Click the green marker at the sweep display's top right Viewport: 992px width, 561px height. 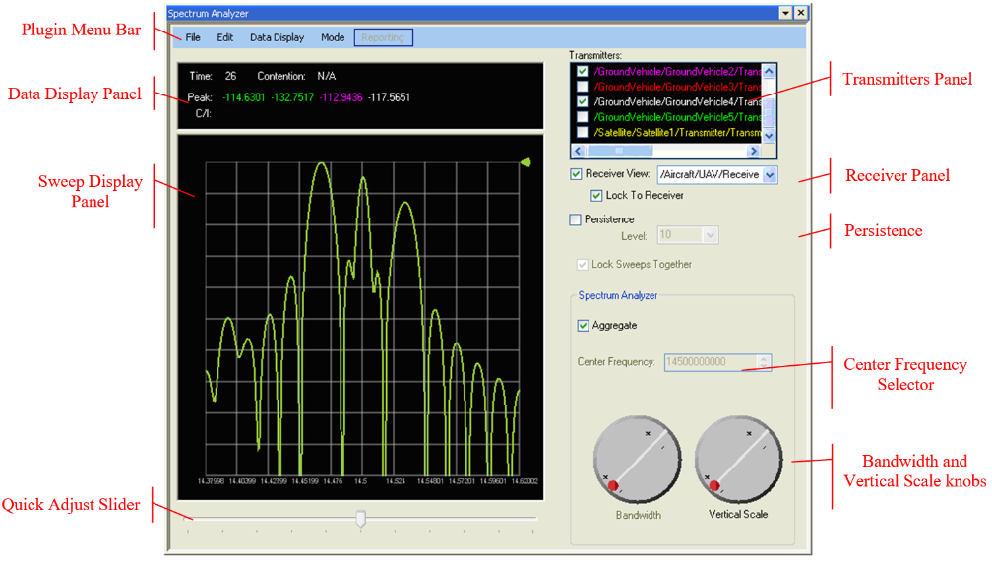pyautogui.click(x=526, y=162)
